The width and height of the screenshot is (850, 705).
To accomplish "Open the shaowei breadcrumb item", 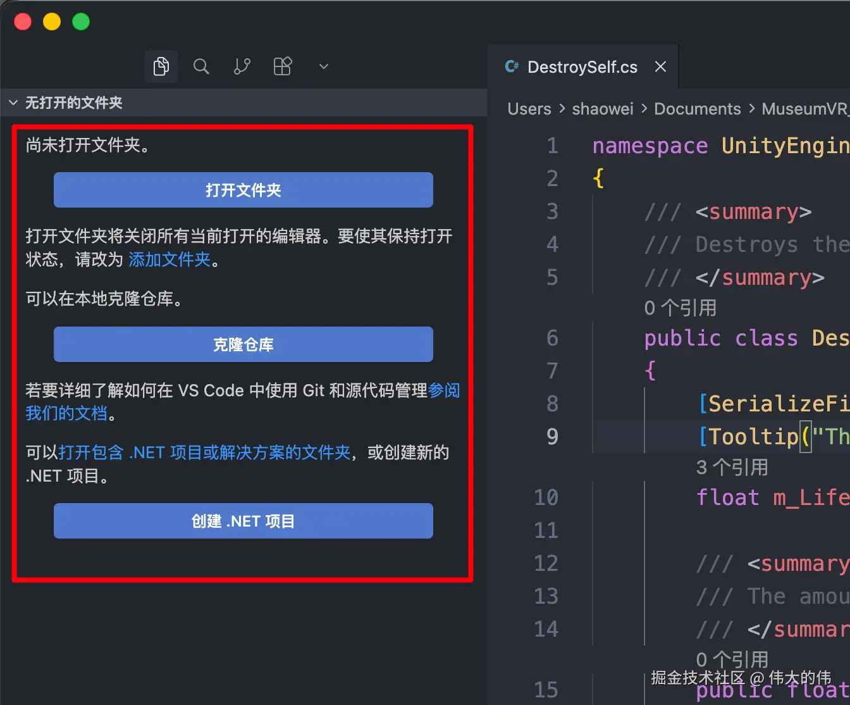I will click(x=602, y=108).
